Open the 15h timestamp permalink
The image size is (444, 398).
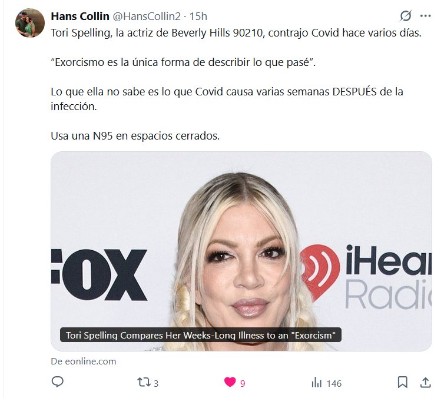point(198,16)
